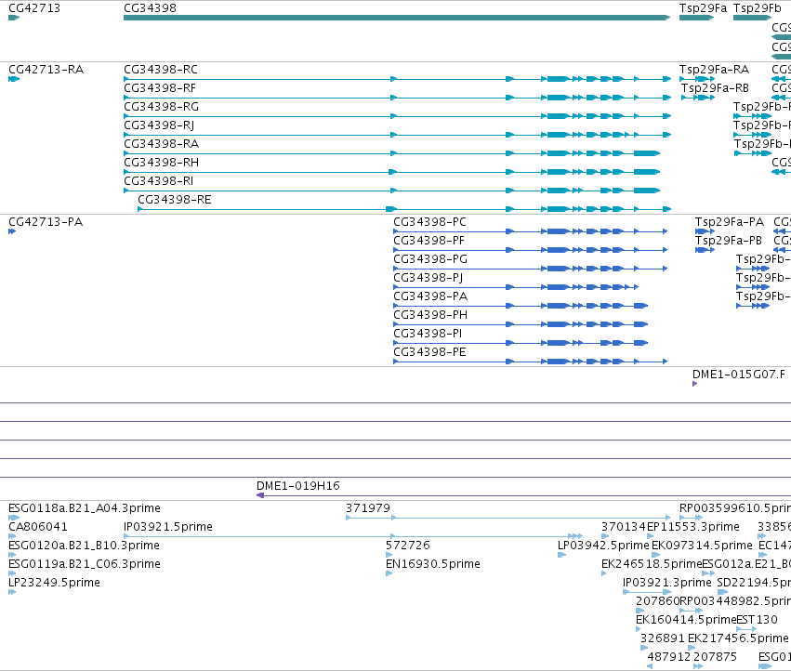The image size is (791, 671).
Task: Click protein CG34398-PJ label
Action: point(428,278)
